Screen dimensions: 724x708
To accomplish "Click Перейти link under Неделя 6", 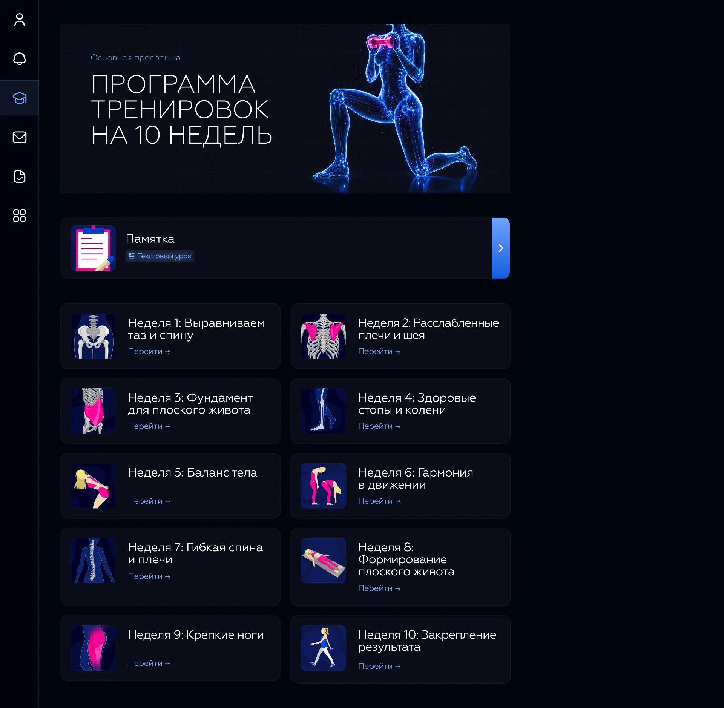I will [x=379, y=501].
